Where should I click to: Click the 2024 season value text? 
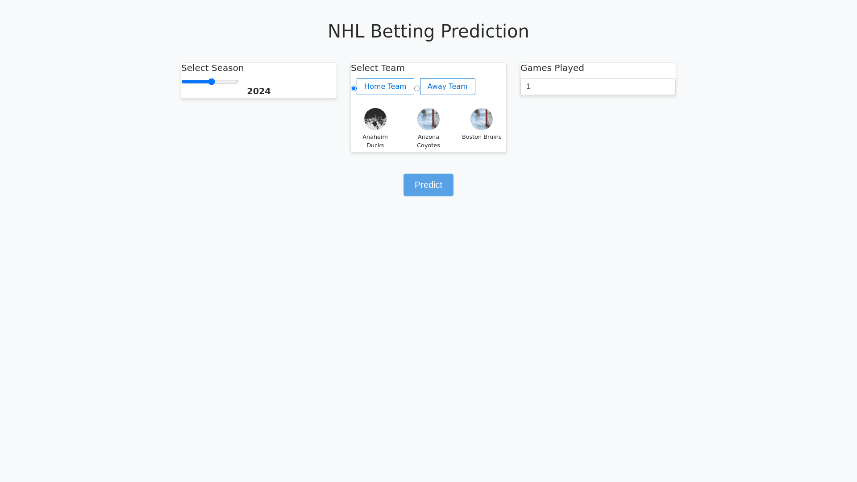click(x=258, y=91)
